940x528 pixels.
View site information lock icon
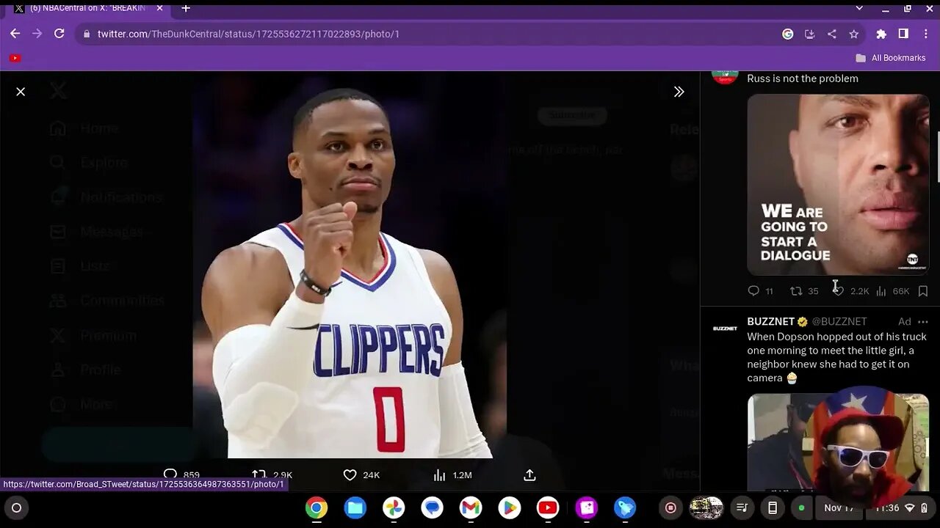coord(87,34)
